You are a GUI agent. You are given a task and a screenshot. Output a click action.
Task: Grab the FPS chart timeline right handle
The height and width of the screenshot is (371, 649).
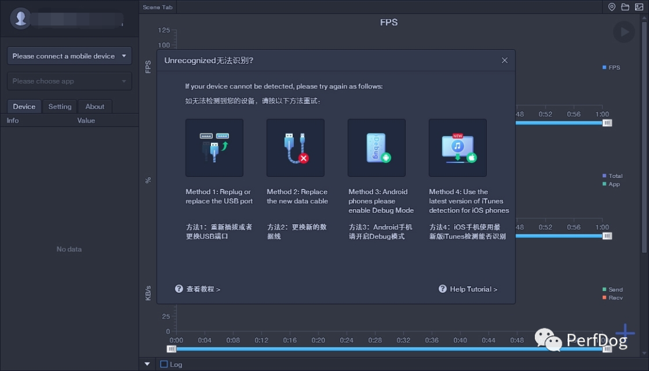click(607, 123)
